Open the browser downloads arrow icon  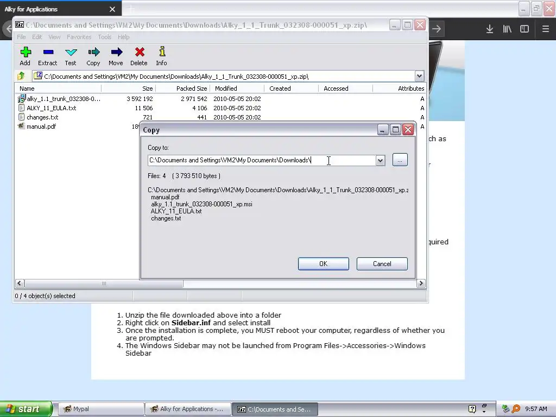pyautogui.click(x=490, y=29)
